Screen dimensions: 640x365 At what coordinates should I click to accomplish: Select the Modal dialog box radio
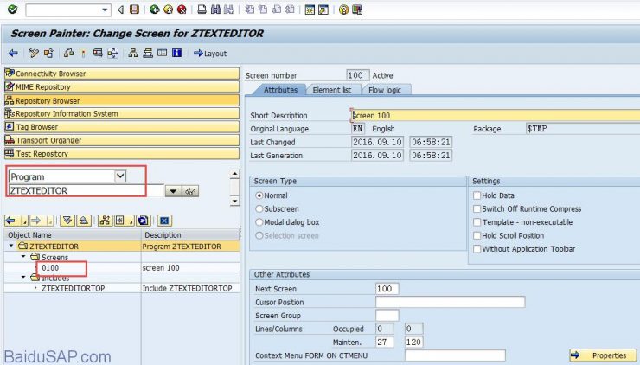click(x=259, y=222)
